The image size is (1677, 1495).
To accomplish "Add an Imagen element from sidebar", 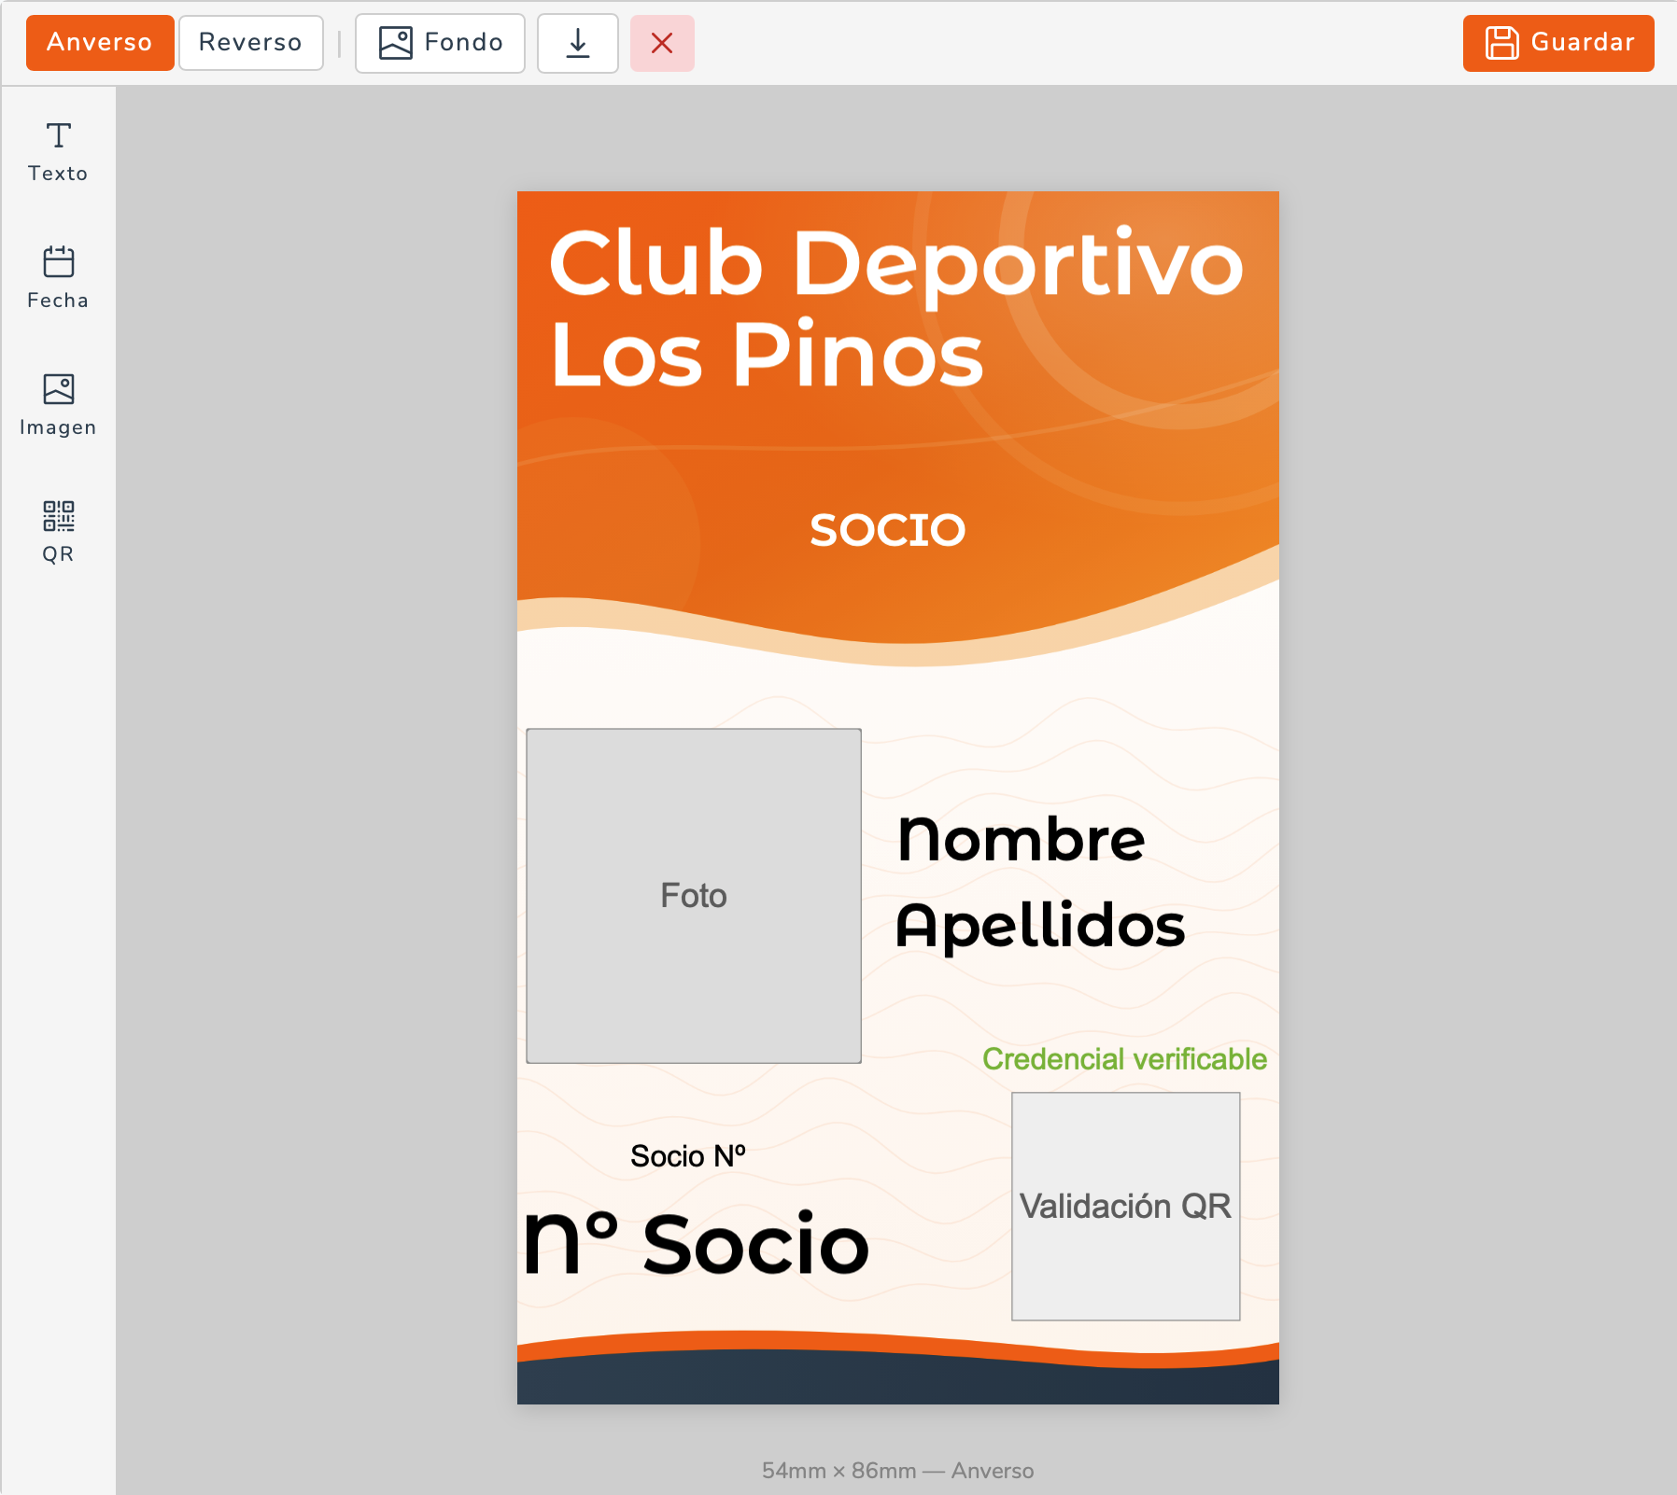I will pyautogui.click(x=58, y=405).
